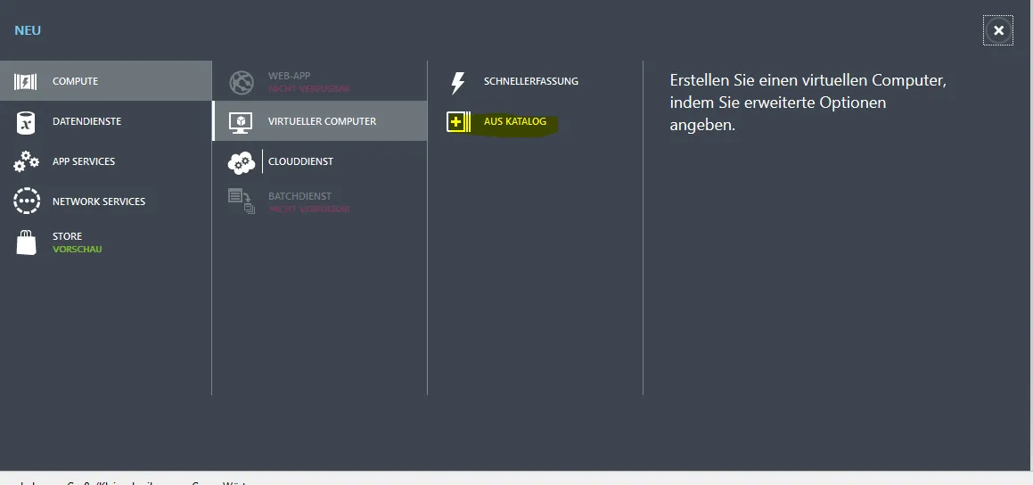
Task: Open the STORE category label
Action: [67, 236]
